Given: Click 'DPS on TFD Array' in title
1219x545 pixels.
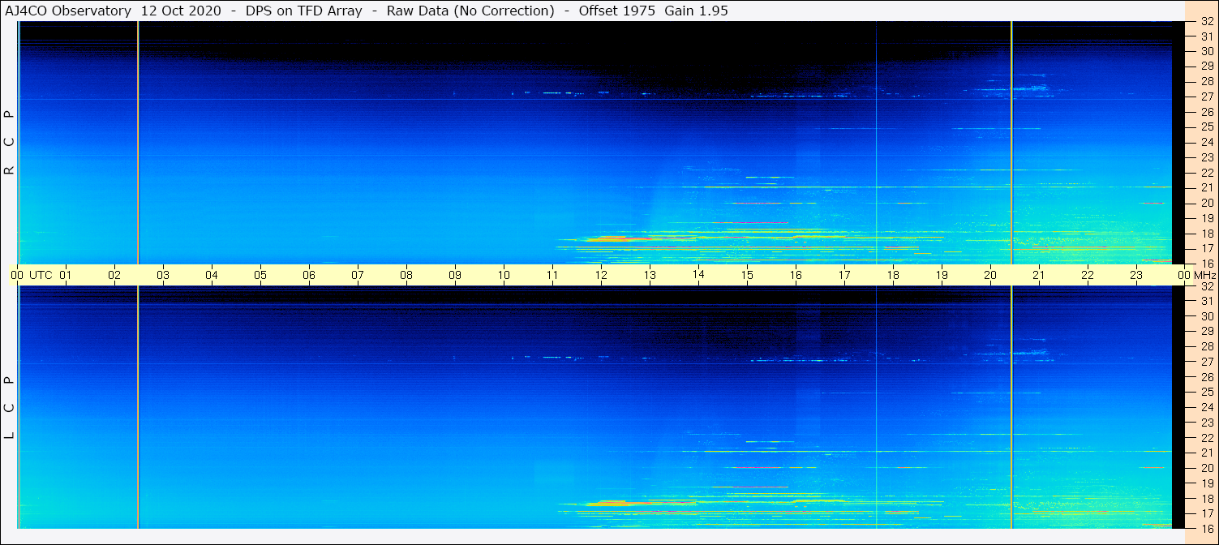Looking at the screenshot, I should click(303, 11).
